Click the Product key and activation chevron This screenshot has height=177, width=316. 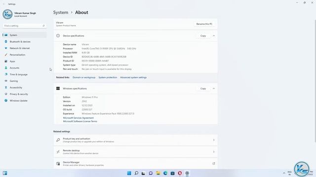coord(214,140)
